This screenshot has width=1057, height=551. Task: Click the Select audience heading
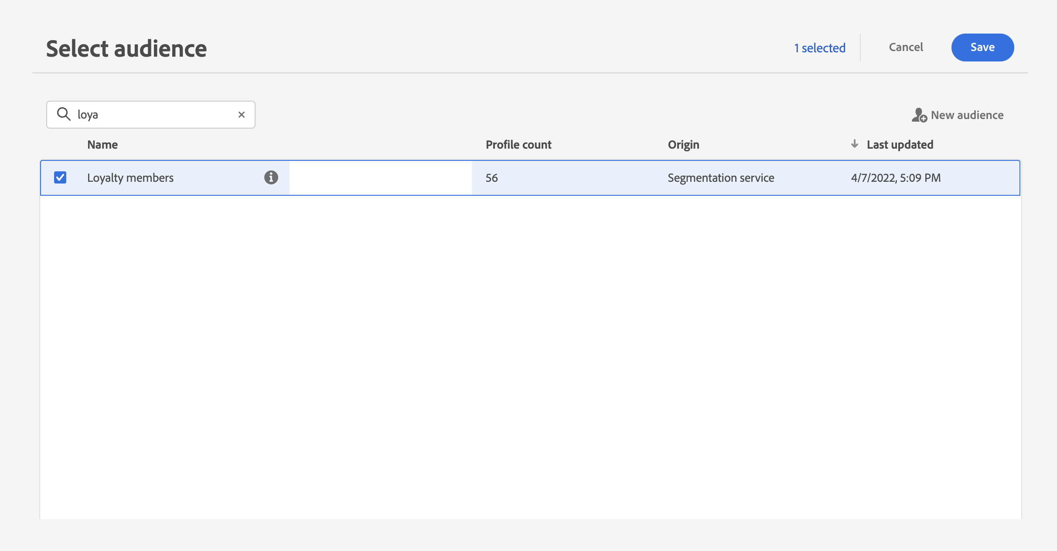tap(126, 48)
